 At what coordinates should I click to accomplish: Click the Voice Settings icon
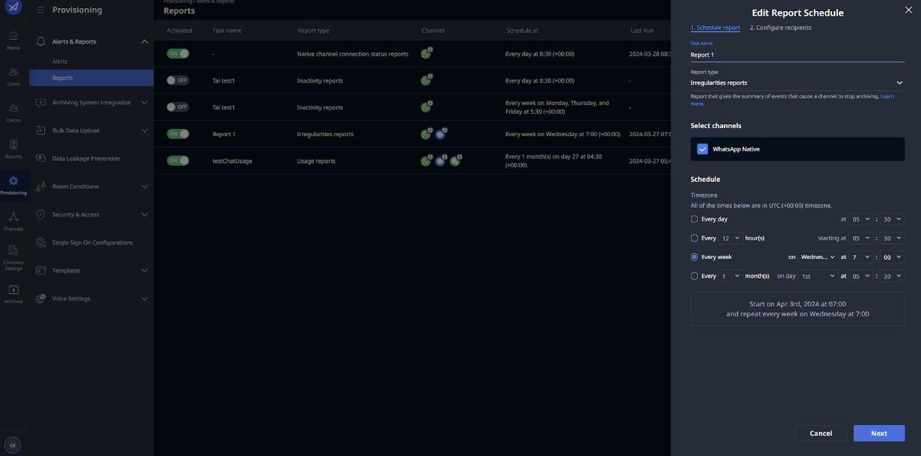(41, 298)
